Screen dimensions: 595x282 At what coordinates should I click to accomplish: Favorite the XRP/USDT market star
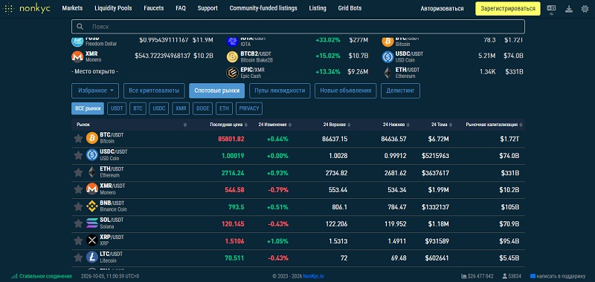pos(78,240)
